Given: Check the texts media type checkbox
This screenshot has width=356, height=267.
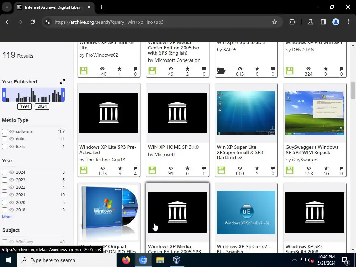Looking at the screenshot, I should (5, 146).
